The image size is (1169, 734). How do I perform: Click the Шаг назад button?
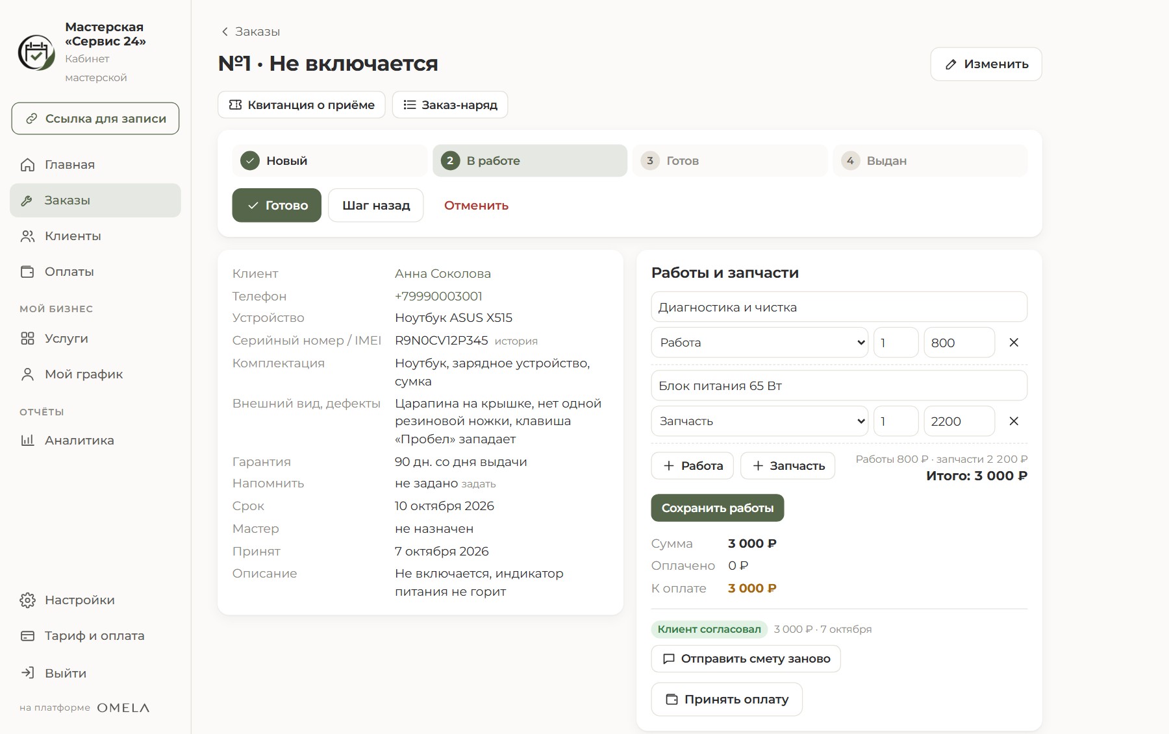pyautogui.click(x=376, y=206)
